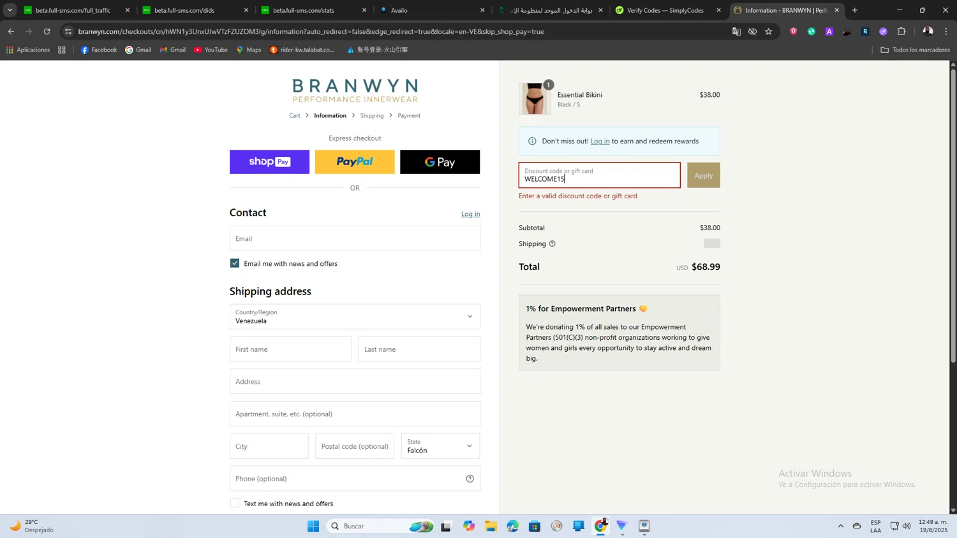Open the browser Extensions puzzle menu
The height and width of the screenshot is (538, 957).
pos(901,31)
